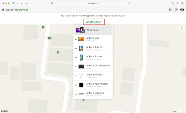Click the '10 hours ago' status text
Viewport: 186px width, 113px height.
91,77
